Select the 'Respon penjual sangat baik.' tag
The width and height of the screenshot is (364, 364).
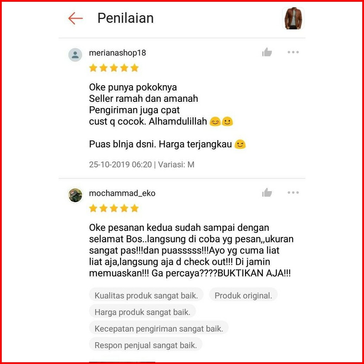145,345
